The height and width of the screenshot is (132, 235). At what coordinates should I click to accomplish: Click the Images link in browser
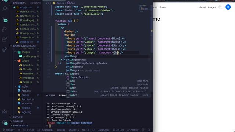point(212,7)
